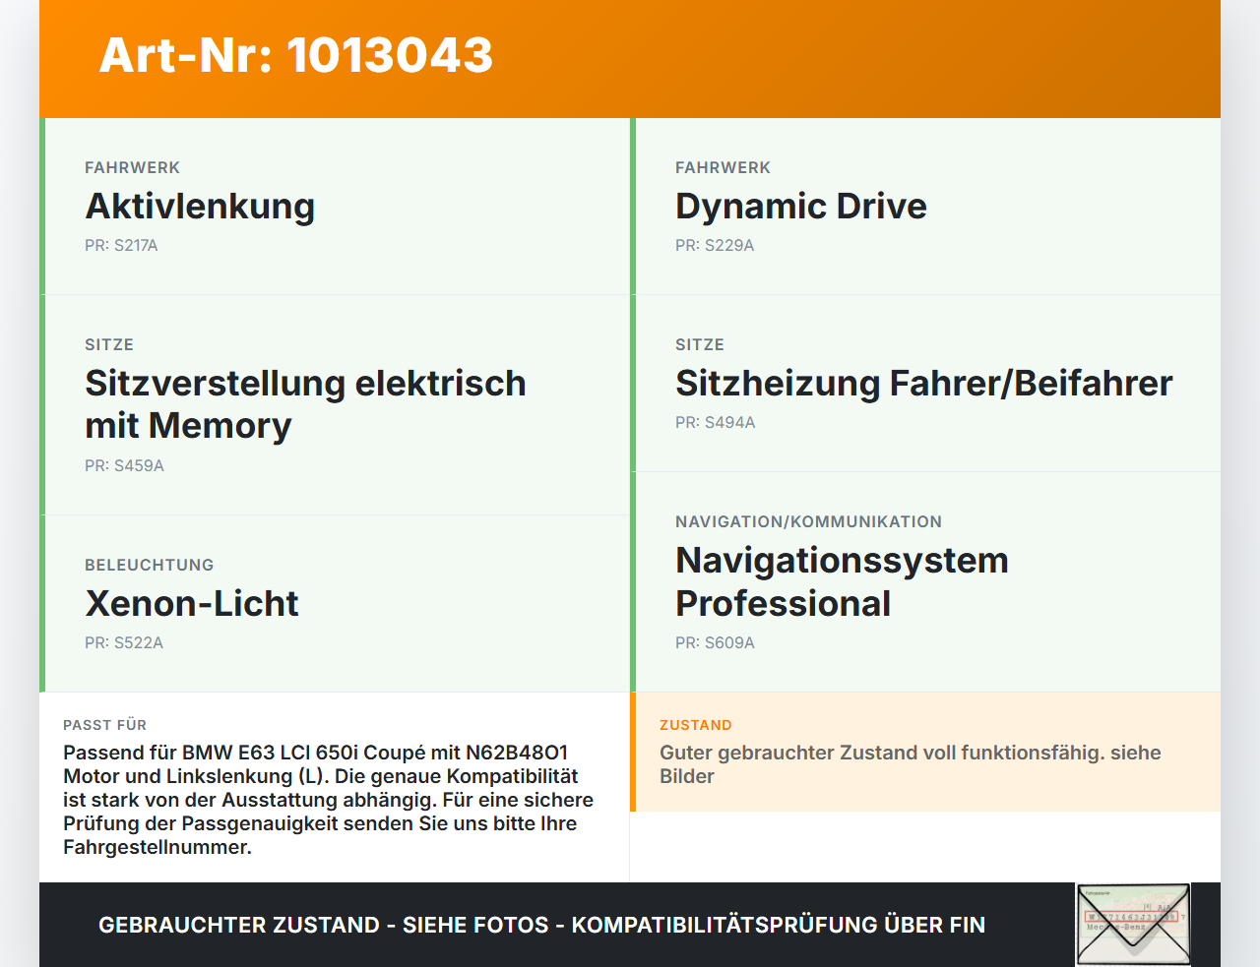Click the Art-Nr: 1013043 title
The image size is (1260, 967).
click(295, 56)
